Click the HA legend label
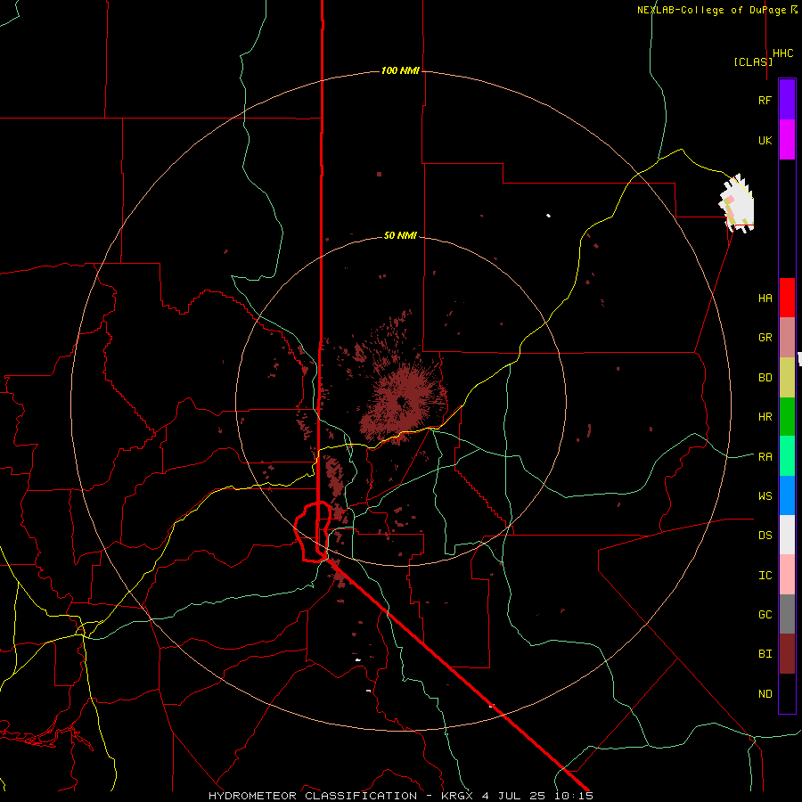 (x=765, y=299)
